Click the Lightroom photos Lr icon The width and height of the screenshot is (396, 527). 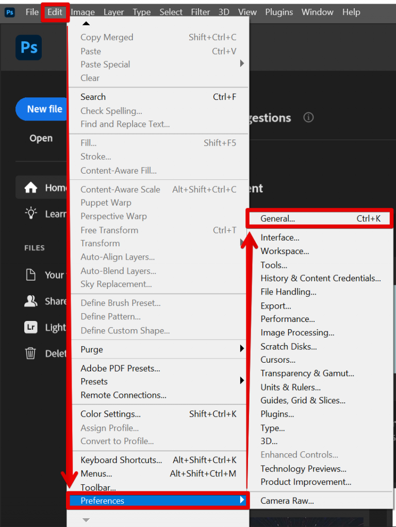31,327
